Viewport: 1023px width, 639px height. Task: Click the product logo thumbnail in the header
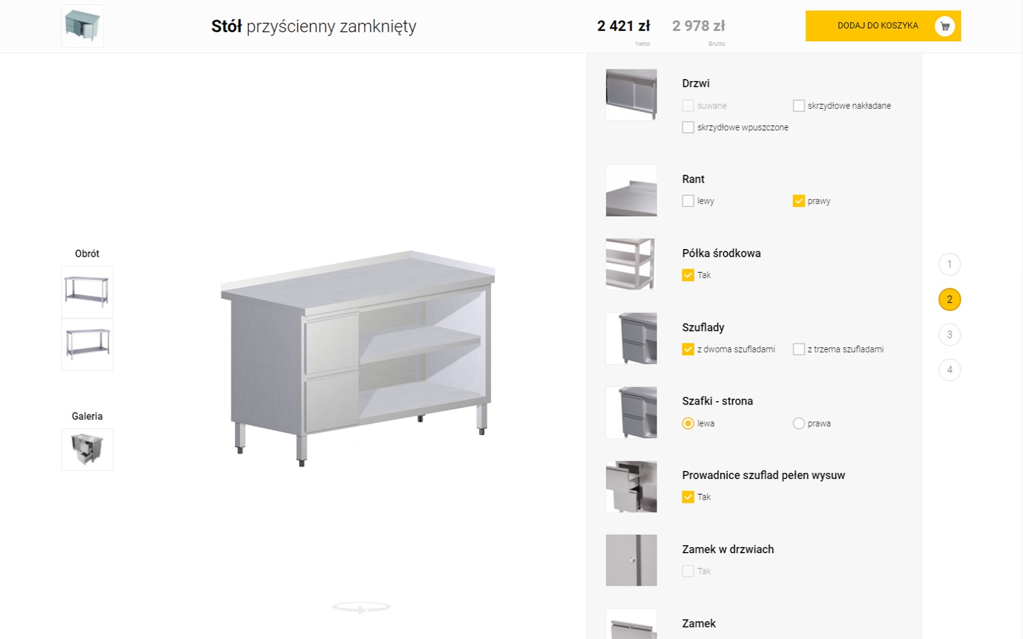(82, 26)
